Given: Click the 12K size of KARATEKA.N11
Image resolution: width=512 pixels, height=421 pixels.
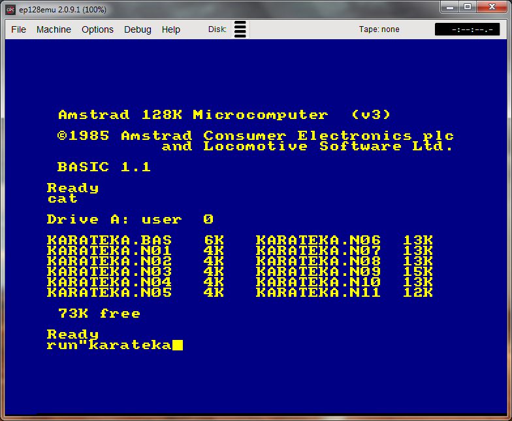Looking at the screenshot, I should (418, 293).
